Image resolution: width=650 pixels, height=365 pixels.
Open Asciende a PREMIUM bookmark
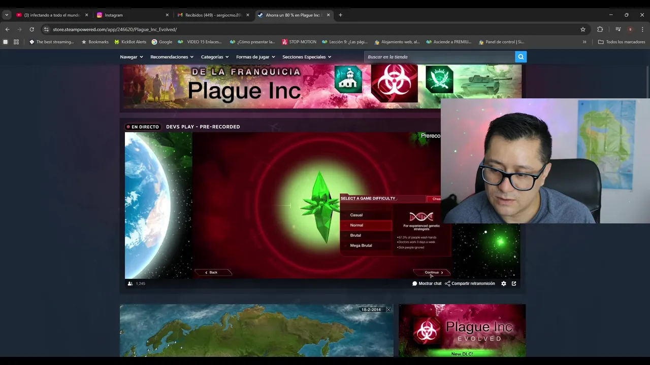pos(449,42)
